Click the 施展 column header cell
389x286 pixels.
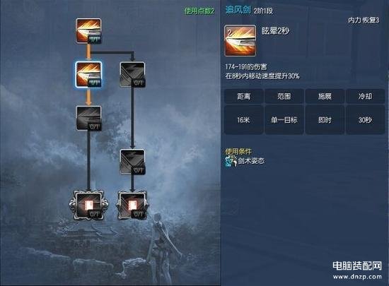coord(325,96)
